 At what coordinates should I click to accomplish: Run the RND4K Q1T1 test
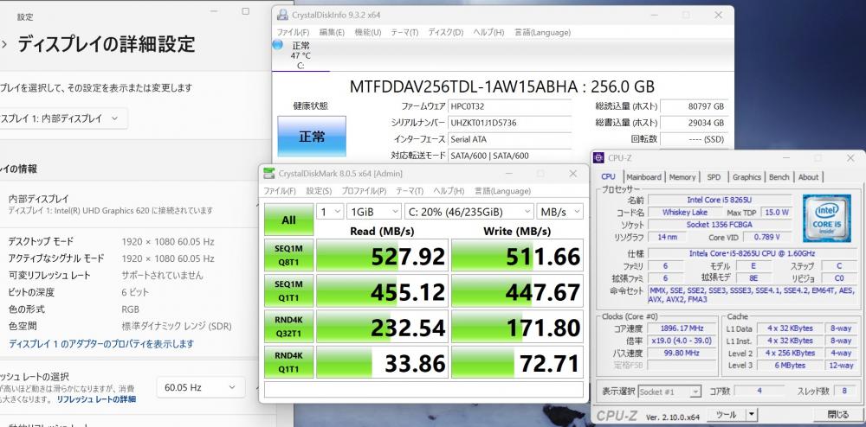coord(289,362)
